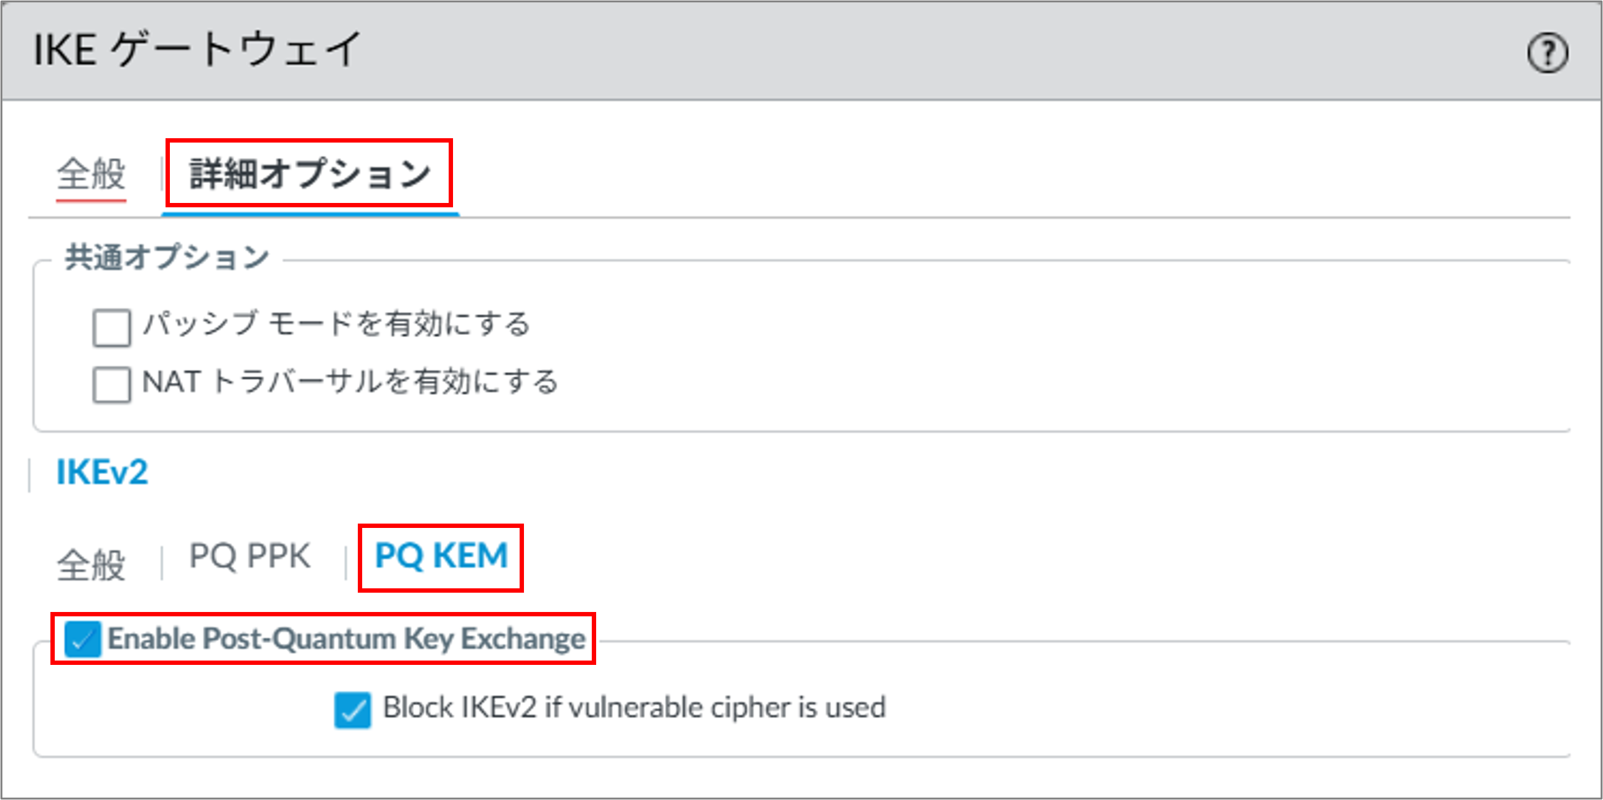This screenshot has height=800, width=1603.
Task: Switch to the PQ PPK tab
Action: tap(250, 556)
